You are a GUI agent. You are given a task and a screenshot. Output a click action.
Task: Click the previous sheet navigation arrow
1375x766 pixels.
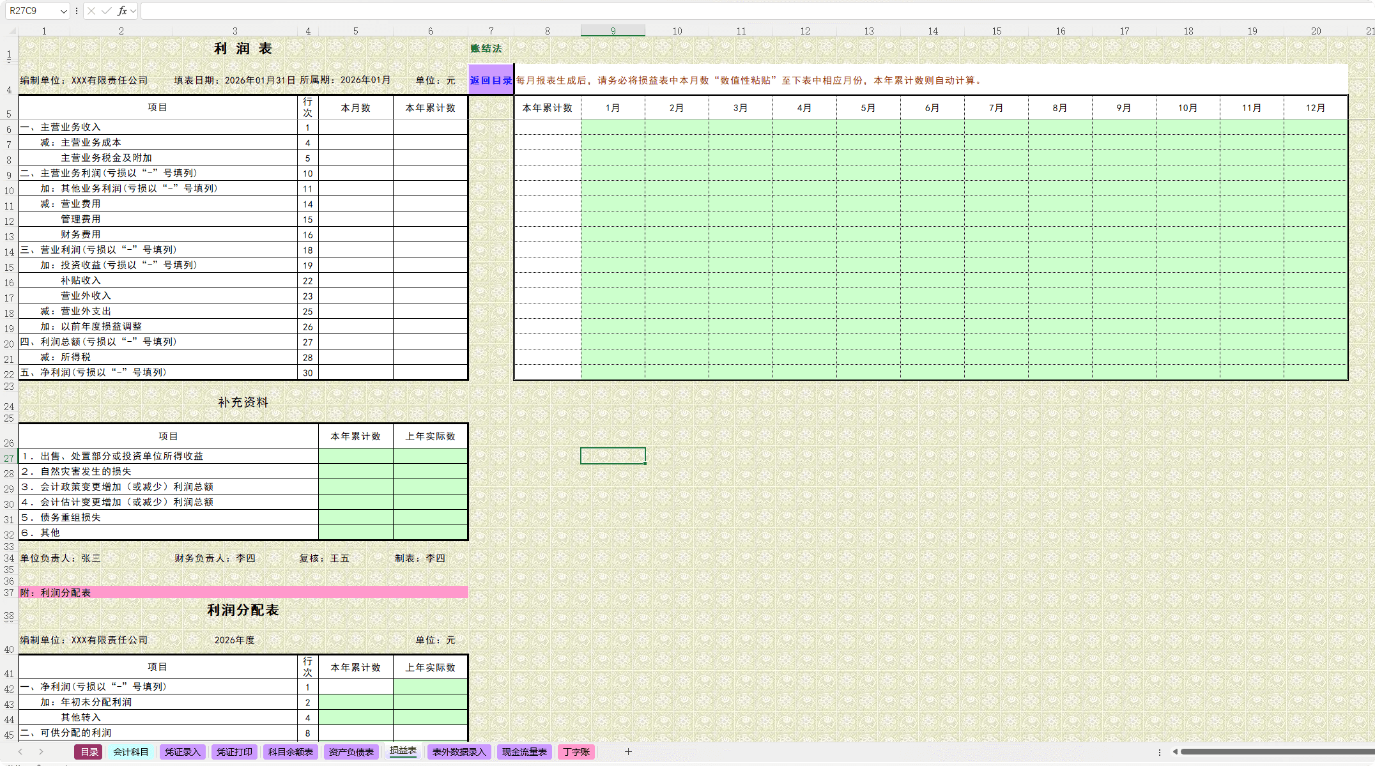tap(20, 752)
